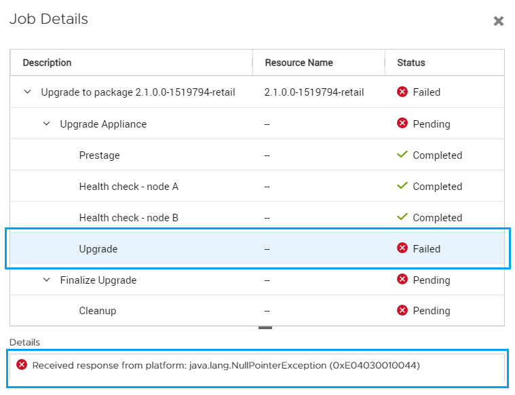The height and width of the screenshot is (395, 515).
Task: Select the Prestage row
Action: tap(99, 155)
